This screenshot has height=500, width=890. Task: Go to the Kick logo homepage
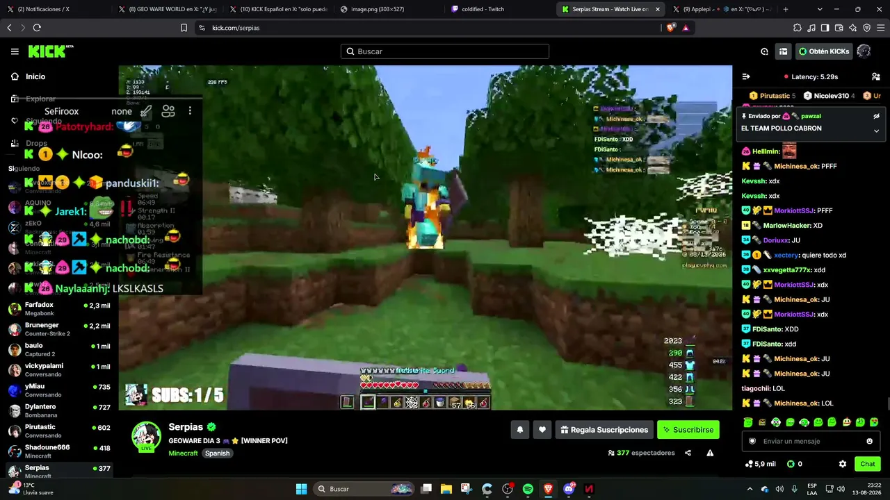(x=51, y=51)
